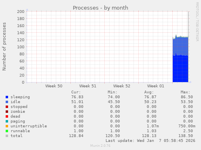This screenshot has width=201, height=150.
Task: Click the total legend color swatch
Action: click(7, 136)
